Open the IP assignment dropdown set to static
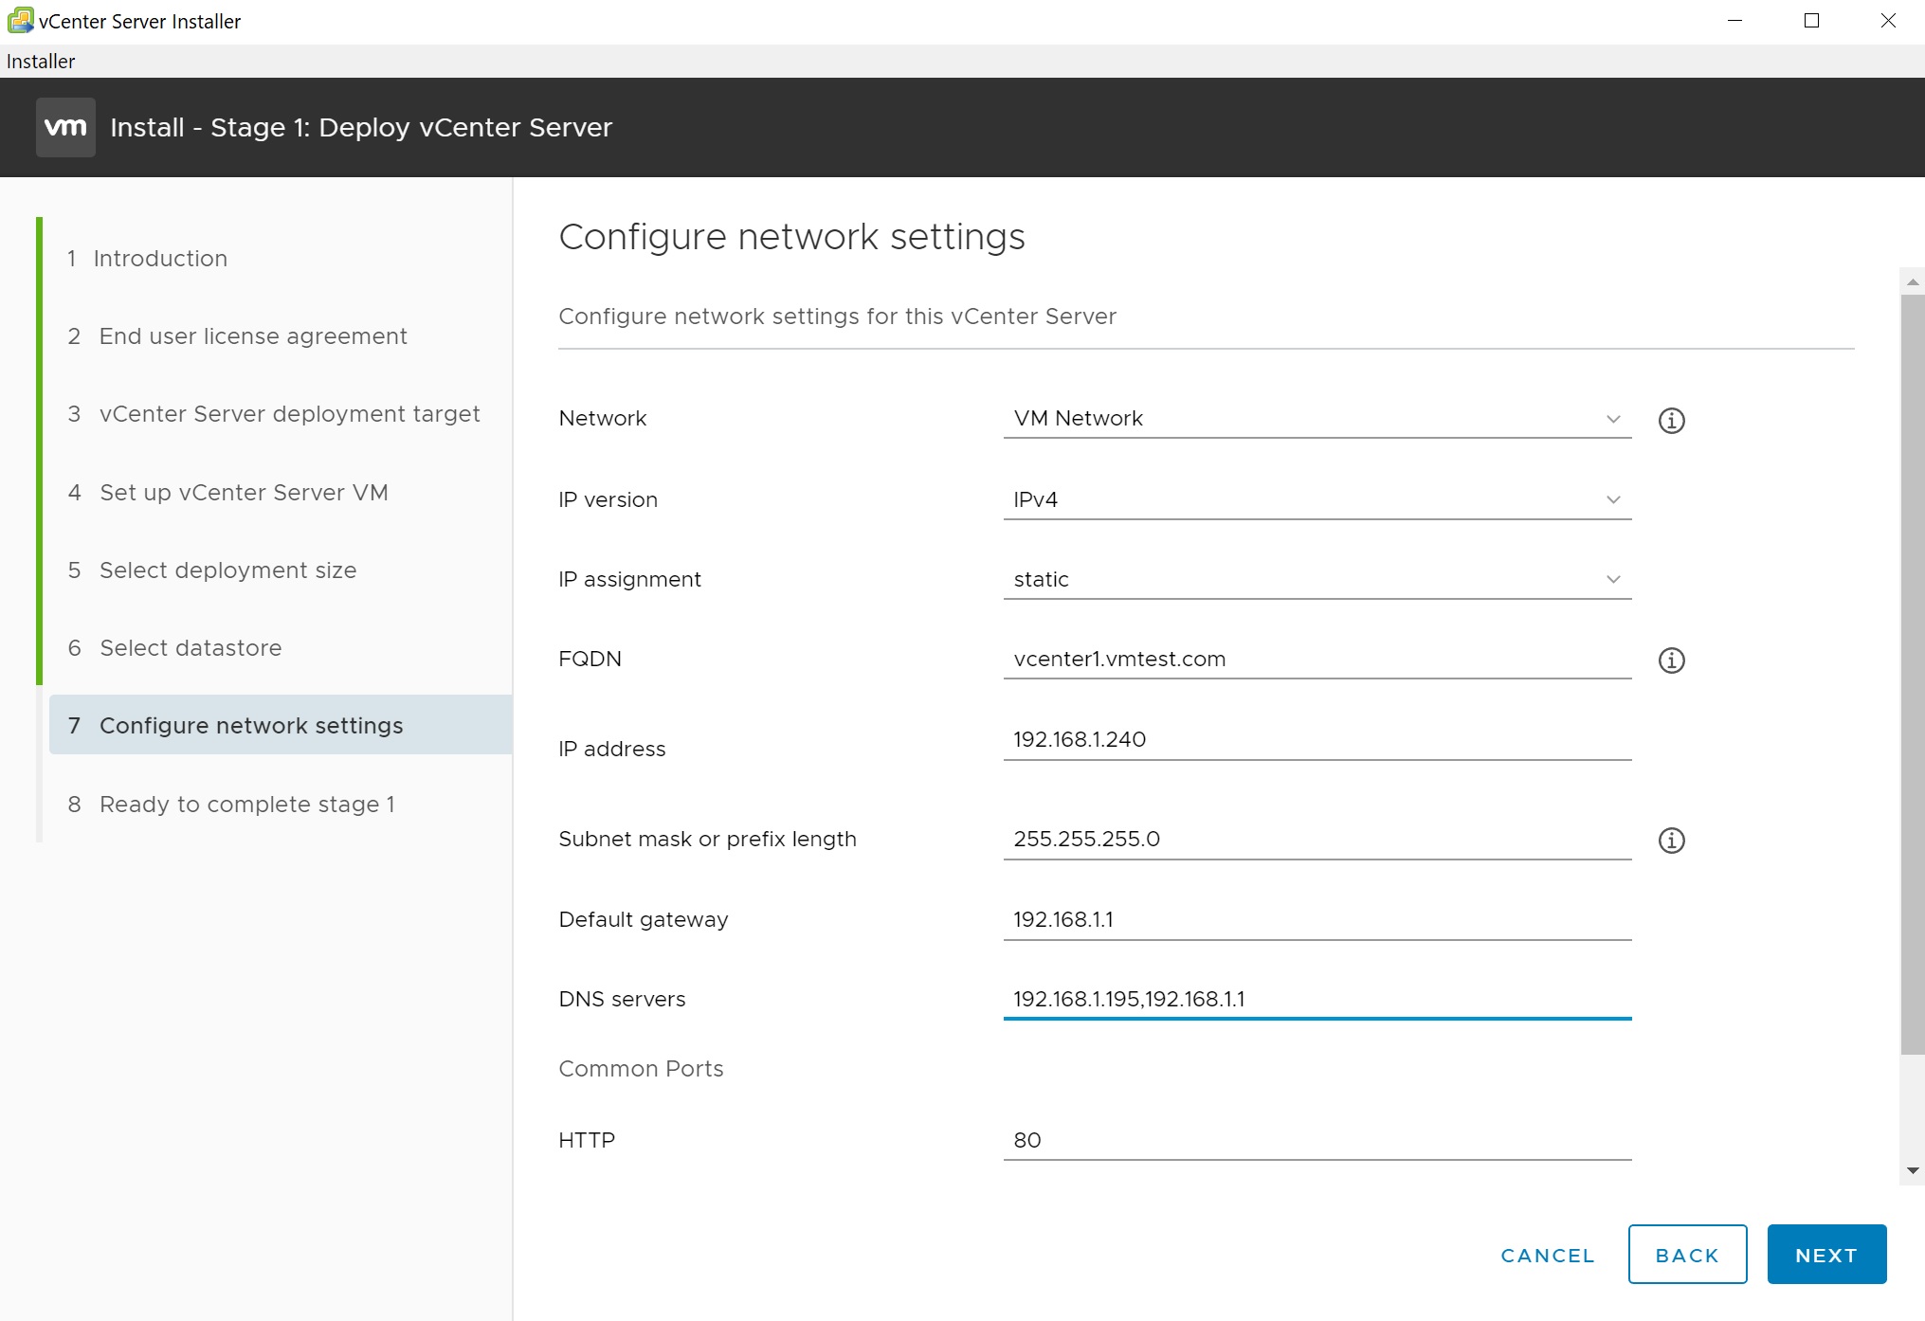The height and width of the screenshot is (1321, 1925). click(x=1316, y=579)
